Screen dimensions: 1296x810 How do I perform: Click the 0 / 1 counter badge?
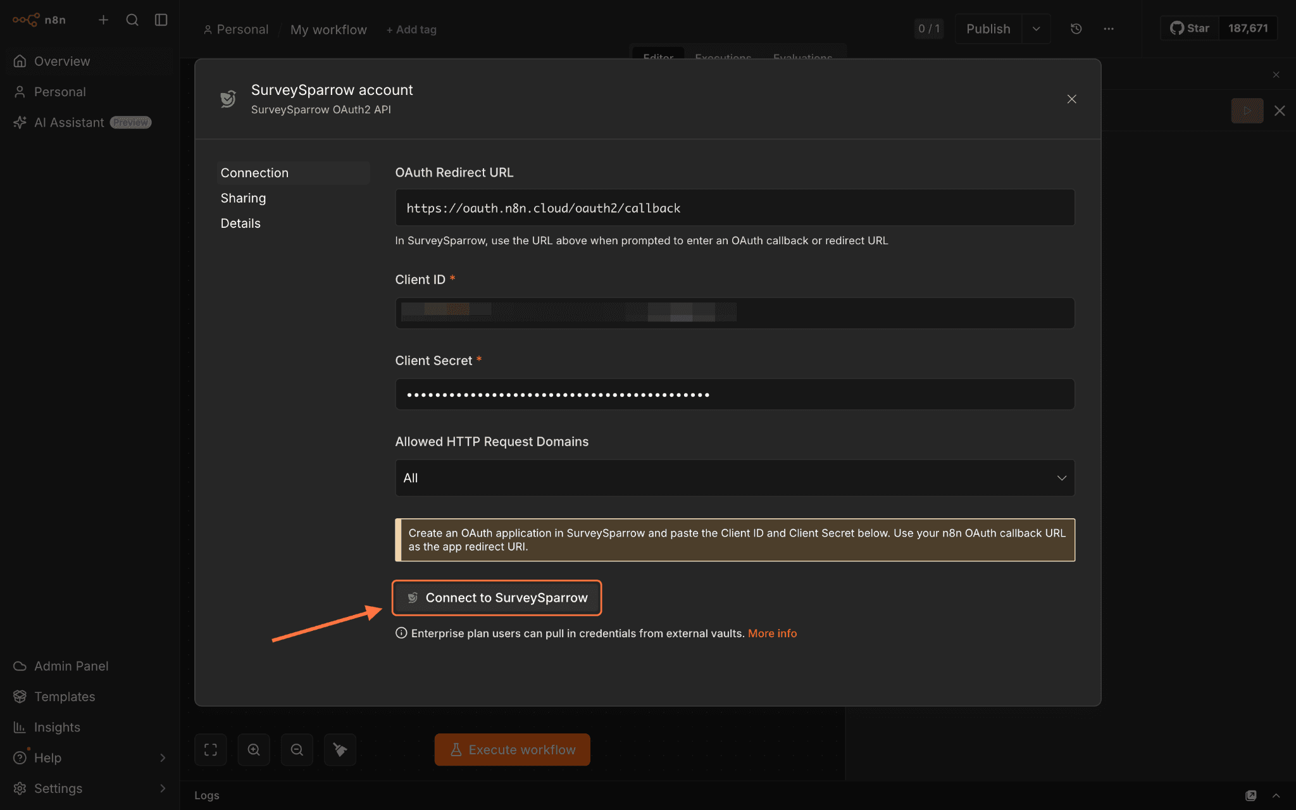929,28
